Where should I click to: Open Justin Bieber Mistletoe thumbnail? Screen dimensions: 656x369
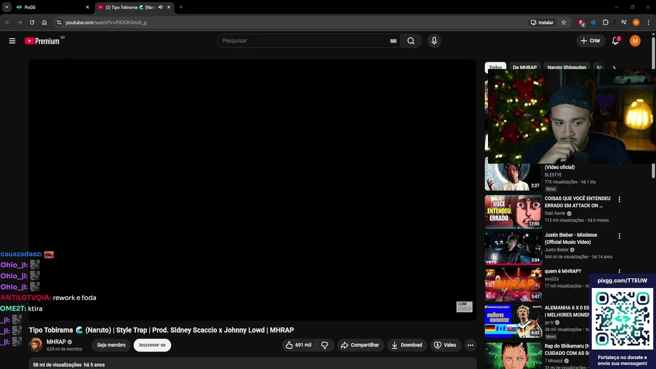513,248
